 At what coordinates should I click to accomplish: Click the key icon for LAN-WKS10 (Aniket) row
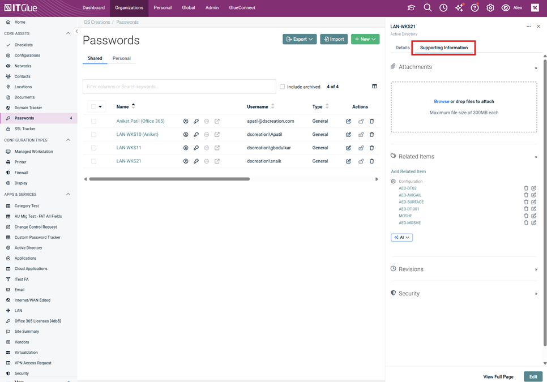click(196, 135)
